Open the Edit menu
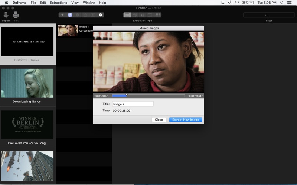This screenshot has width=297, height=185. click(x=43, y=3)
